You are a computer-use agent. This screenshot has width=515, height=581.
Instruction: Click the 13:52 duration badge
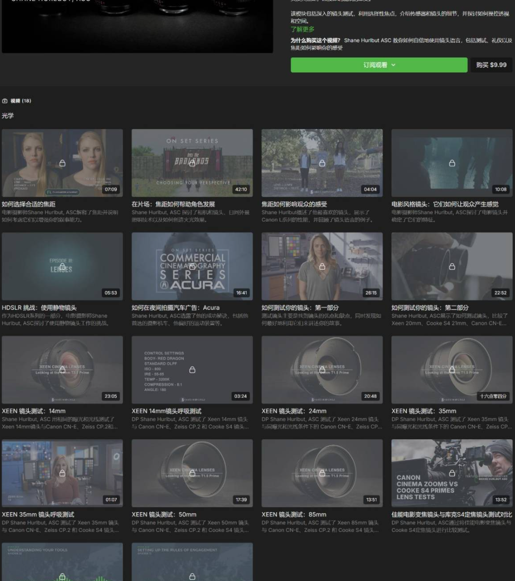[501, 499]
